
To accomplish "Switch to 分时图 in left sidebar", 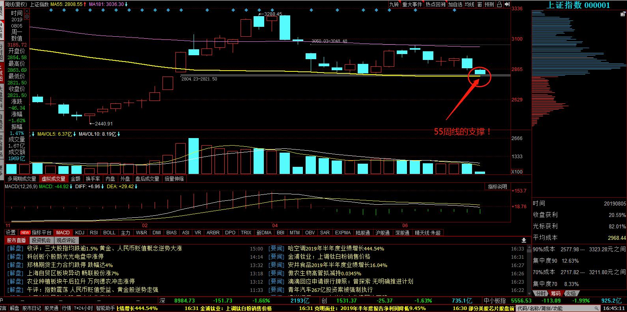I will (2, 52).
